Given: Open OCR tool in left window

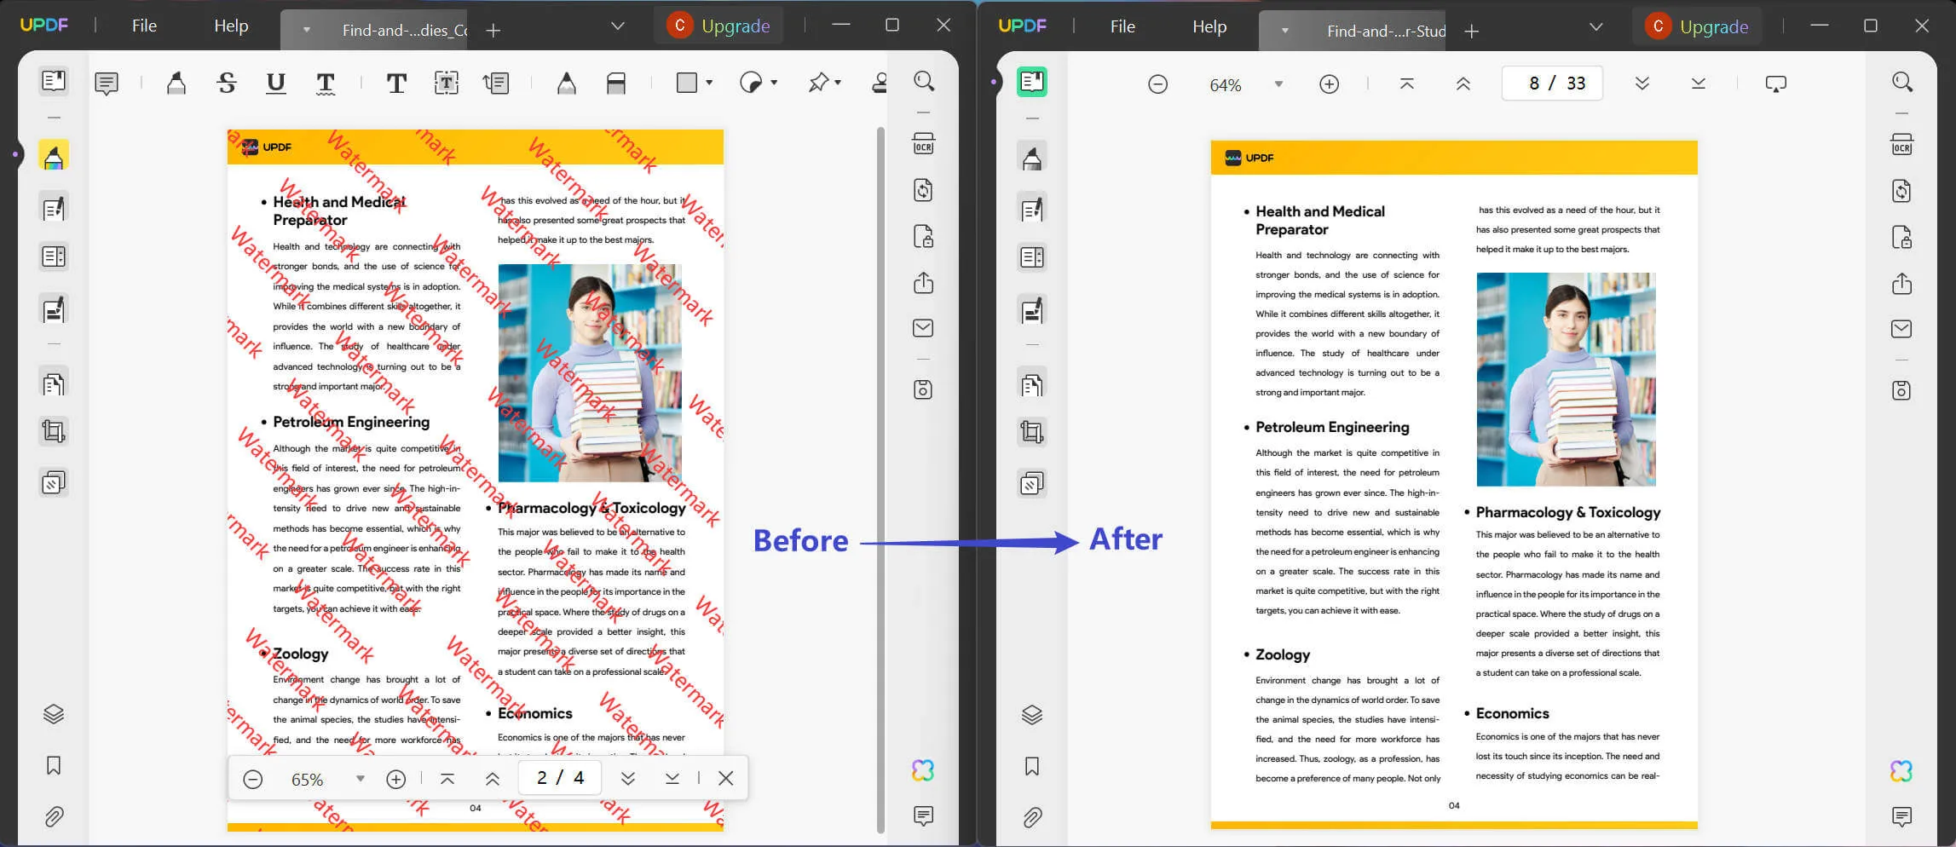Looking at the screenshot, I should pos(923,143).
